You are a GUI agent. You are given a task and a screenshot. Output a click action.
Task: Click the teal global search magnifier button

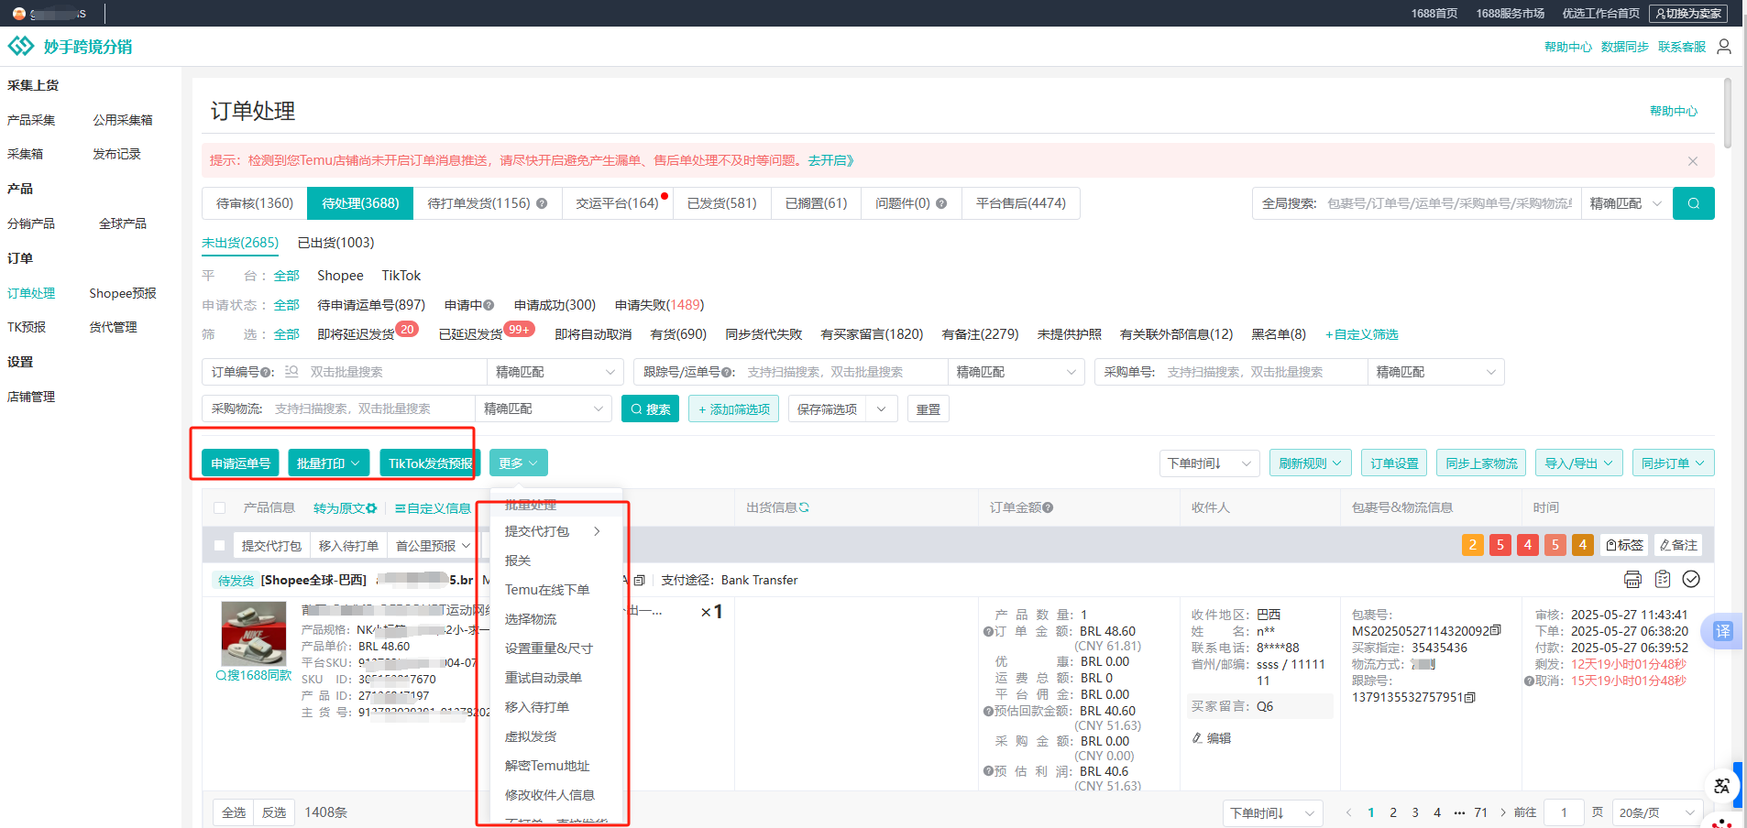pos(1693,203)
